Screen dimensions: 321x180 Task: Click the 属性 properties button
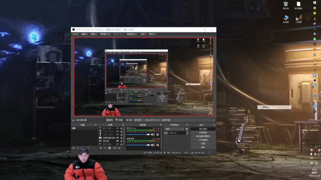pos(110,120)
